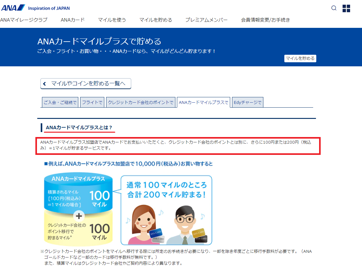Open the マイルを貯める navigation menu
Viewport: 362px width, 270px height.
coord(156,20)
